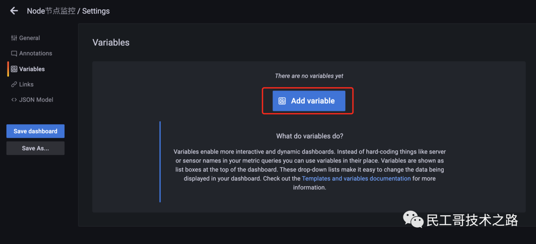Open the Annotations settings section
This screenshot has height=244, width=536.
click(x=31, y=53)
